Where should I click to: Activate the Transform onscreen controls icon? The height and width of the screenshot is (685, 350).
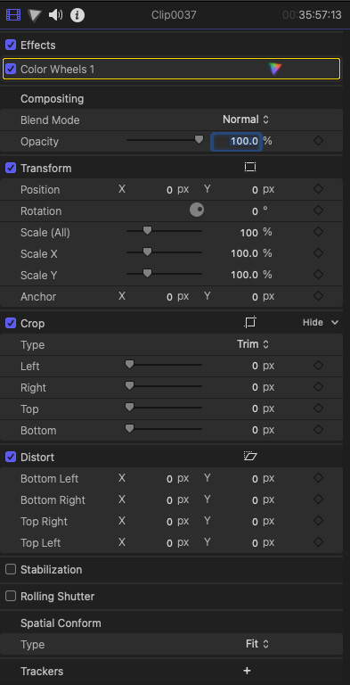coord(250,168)
